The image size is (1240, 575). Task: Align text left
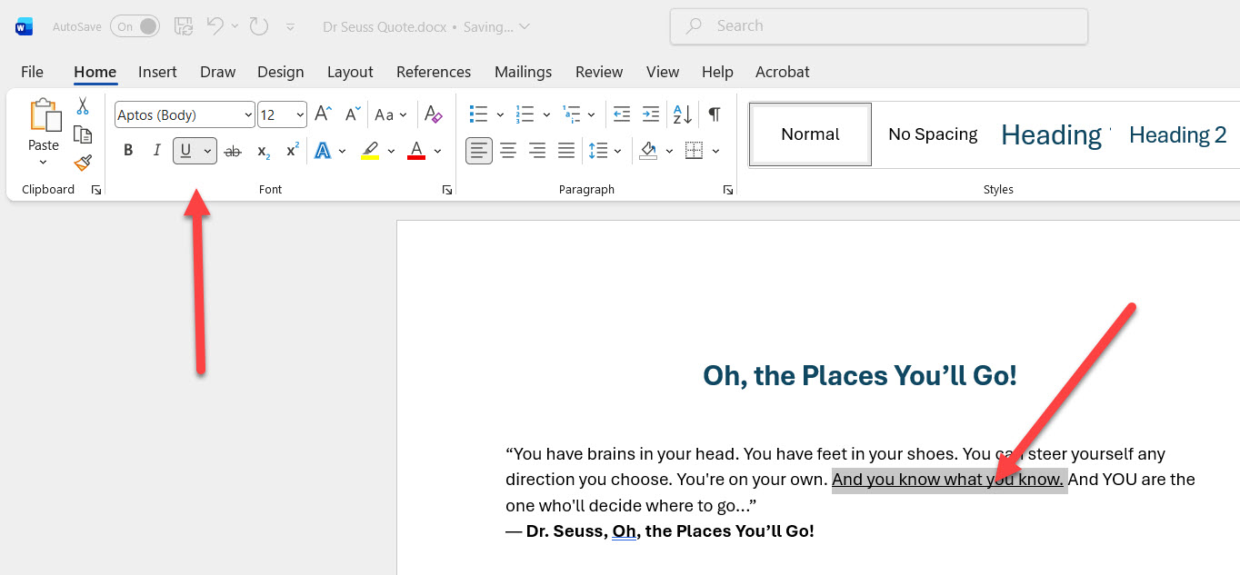pos(479,151)
